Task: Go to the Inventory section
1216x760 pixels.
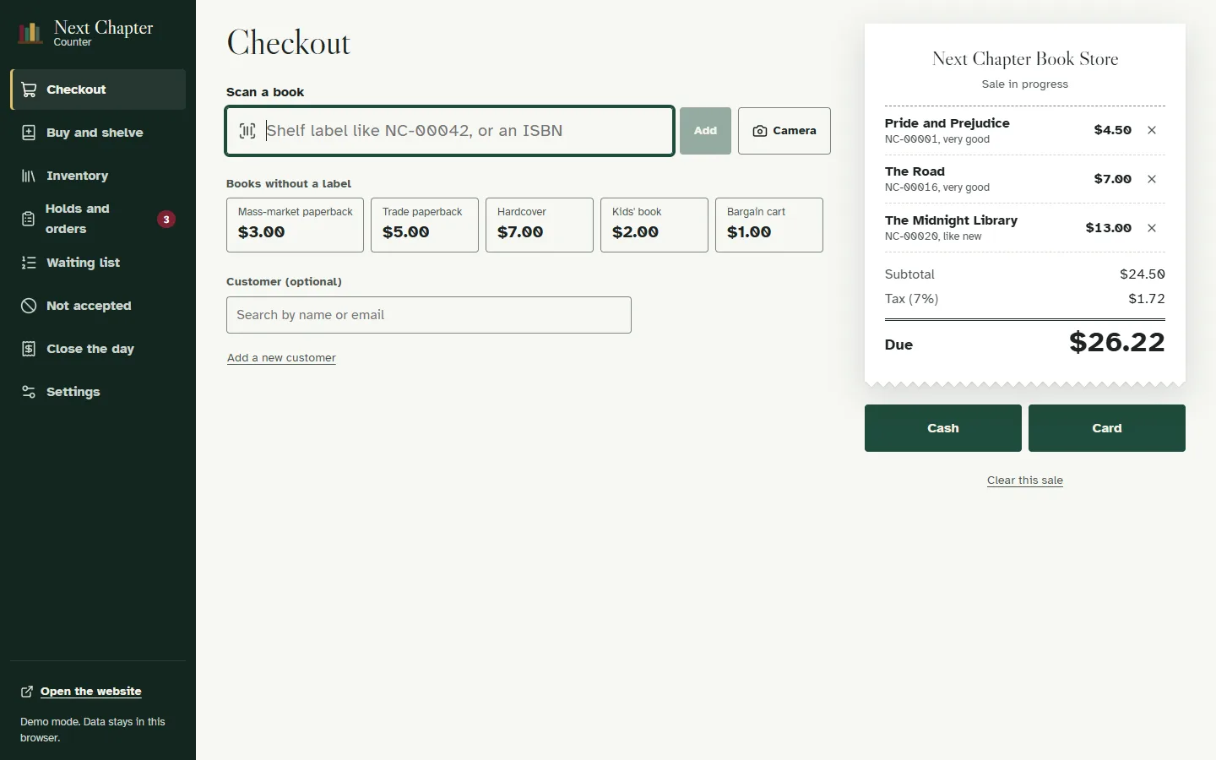Action: point(98,176)
